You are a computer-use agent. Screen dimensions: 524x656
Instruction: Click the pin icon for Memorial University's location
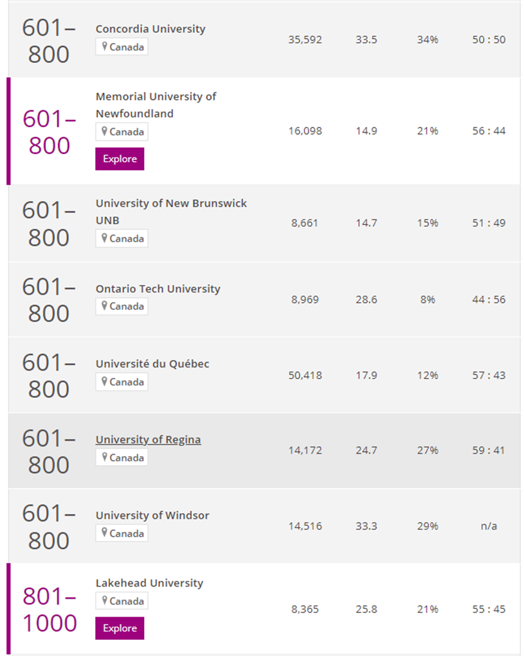pyautogui.click(x=105, y=132)
